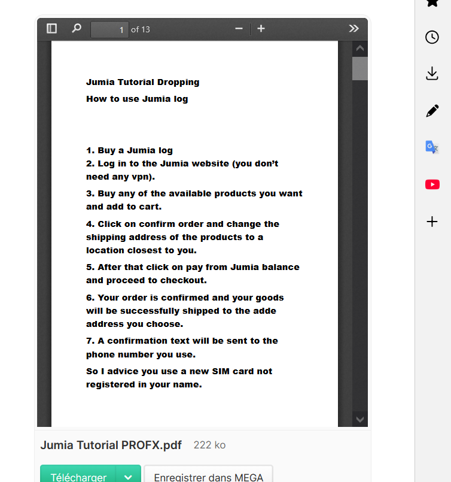Toggle the PDF viewer sidebar panel

[x=51, y=29]
